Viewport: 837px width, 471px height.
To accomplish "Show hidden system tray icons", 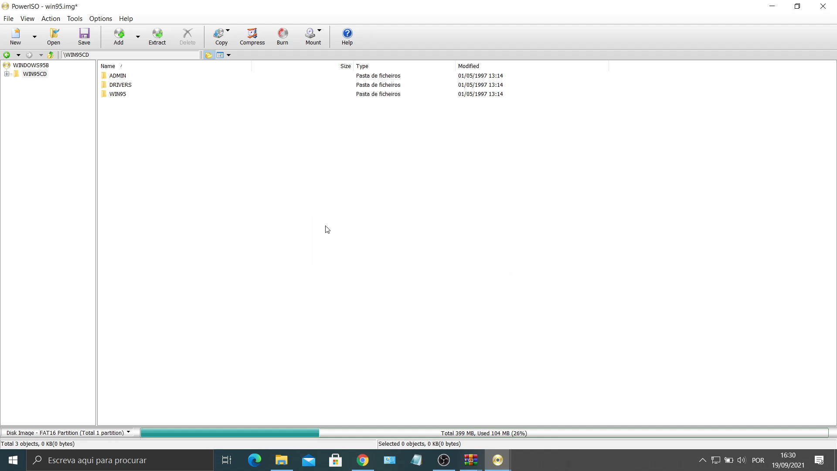I will [702, 460].
